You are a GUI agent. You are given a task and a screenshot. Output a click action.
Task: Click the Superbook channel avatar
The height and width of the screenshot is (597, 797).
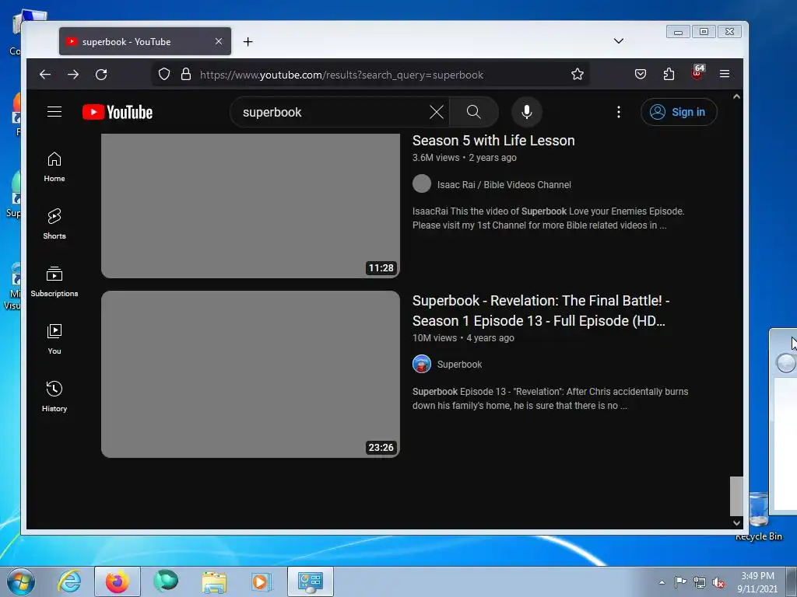tap(422, 364)
